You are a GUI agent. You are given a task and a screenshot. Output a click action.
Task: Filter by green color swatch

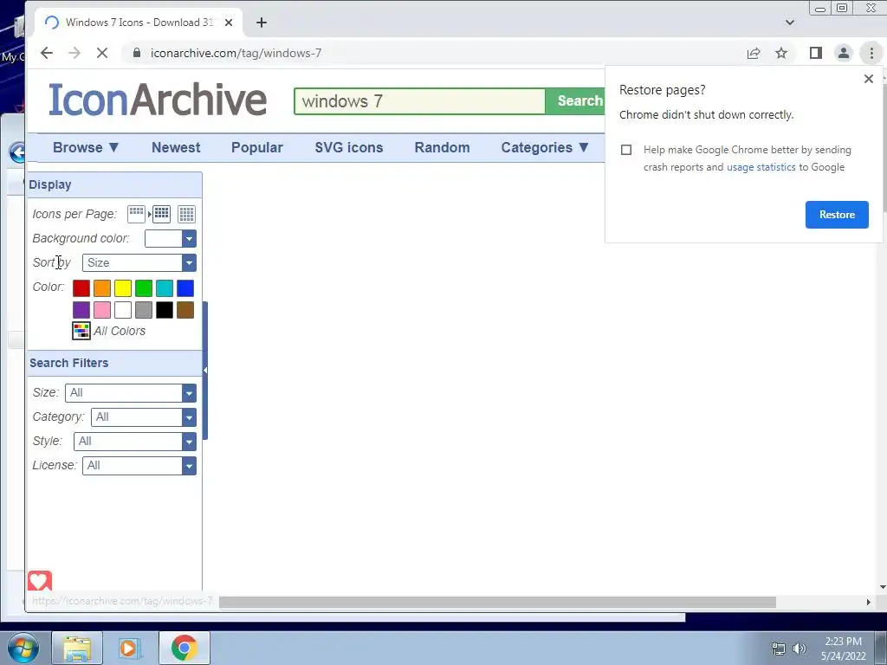tap(144, 288)
